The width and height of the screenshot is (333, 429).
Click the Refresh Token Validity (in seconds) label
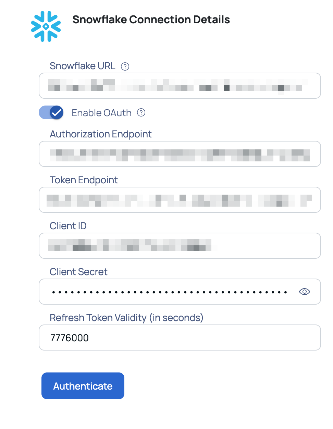127,318
